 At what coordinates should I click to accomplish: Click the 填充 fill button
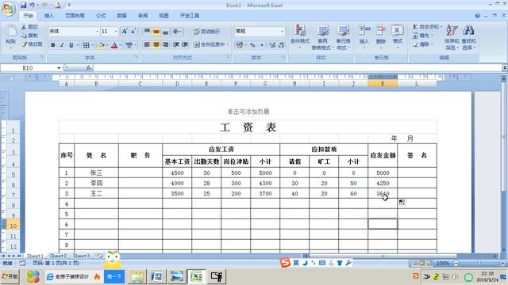[x=423, y=36]
